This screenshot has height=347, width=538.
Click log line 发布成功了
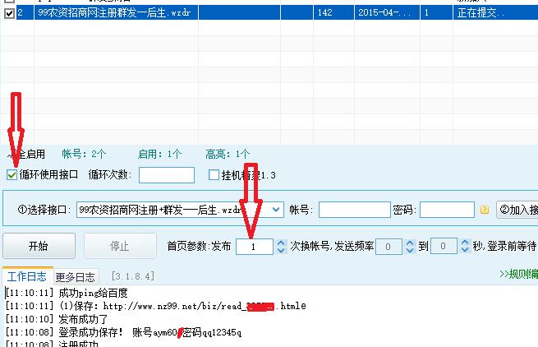tap(57, 319)
